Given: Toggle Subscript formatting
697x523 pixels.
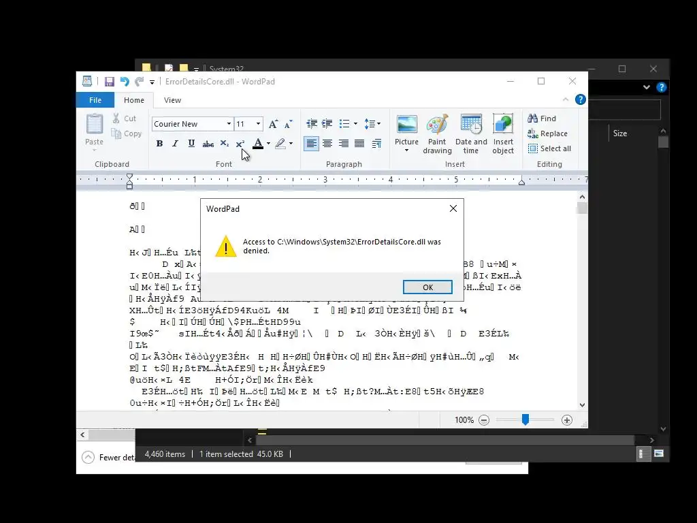Looking at the screenshot, I should click(x=224, y=143).
